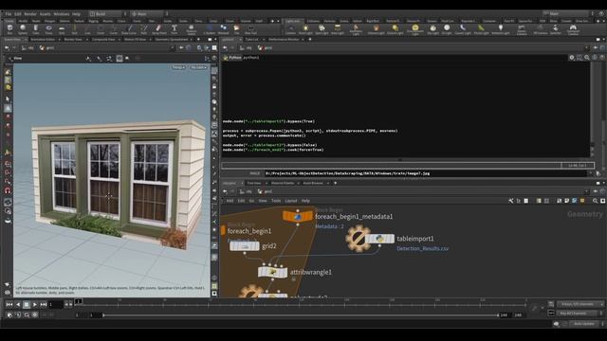This screenshot has width=607, height=341.
Task: Add an Area Light from shelf
Action: (338, 29)
